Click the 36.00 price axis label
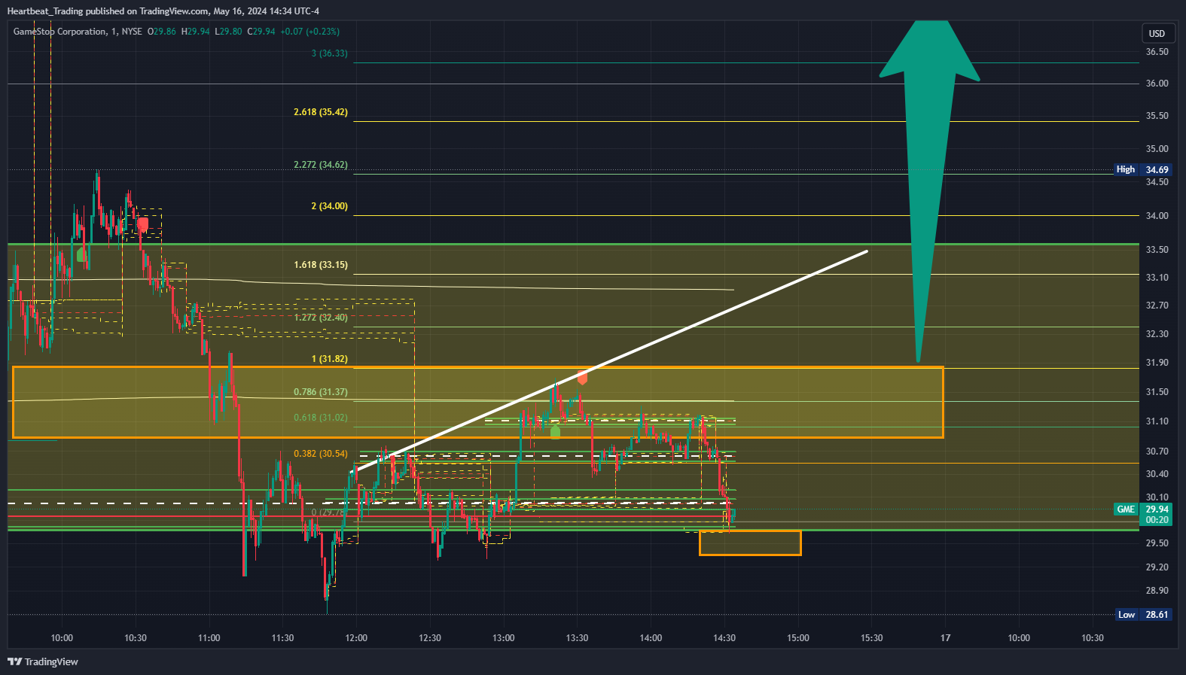1186x675 pixels. (x=1157, y=84)
